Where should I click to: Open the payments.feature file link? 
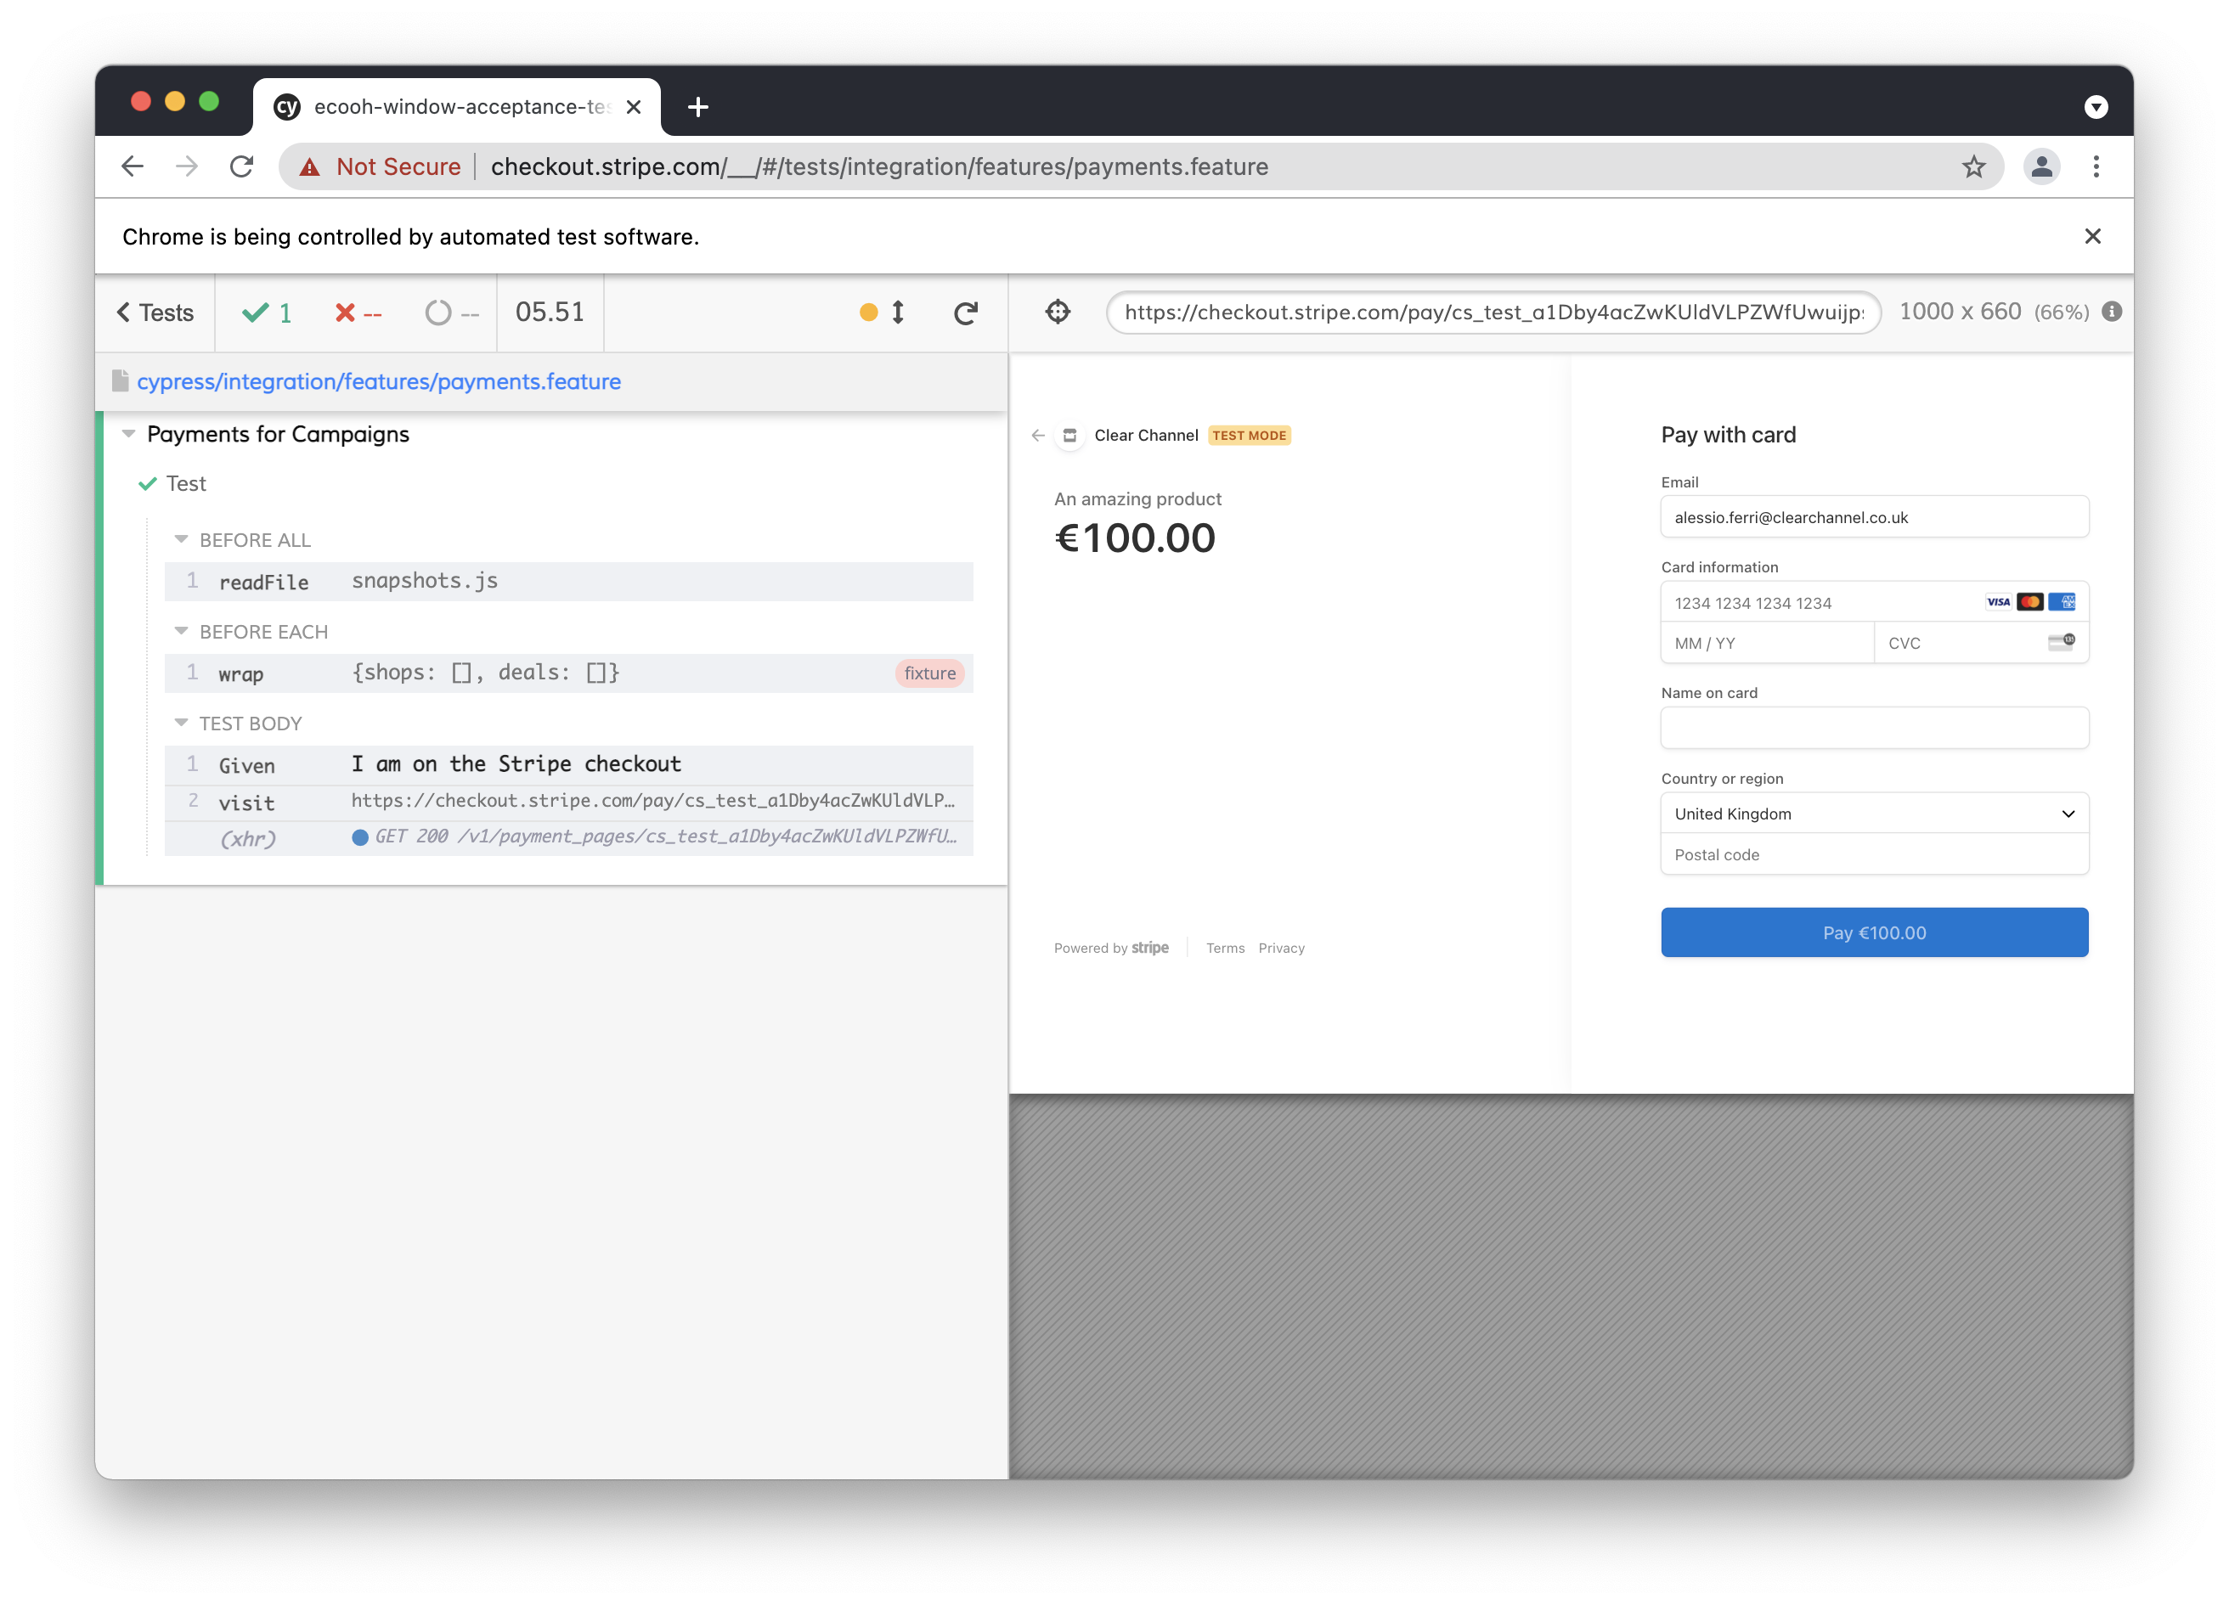pos(381,381)
